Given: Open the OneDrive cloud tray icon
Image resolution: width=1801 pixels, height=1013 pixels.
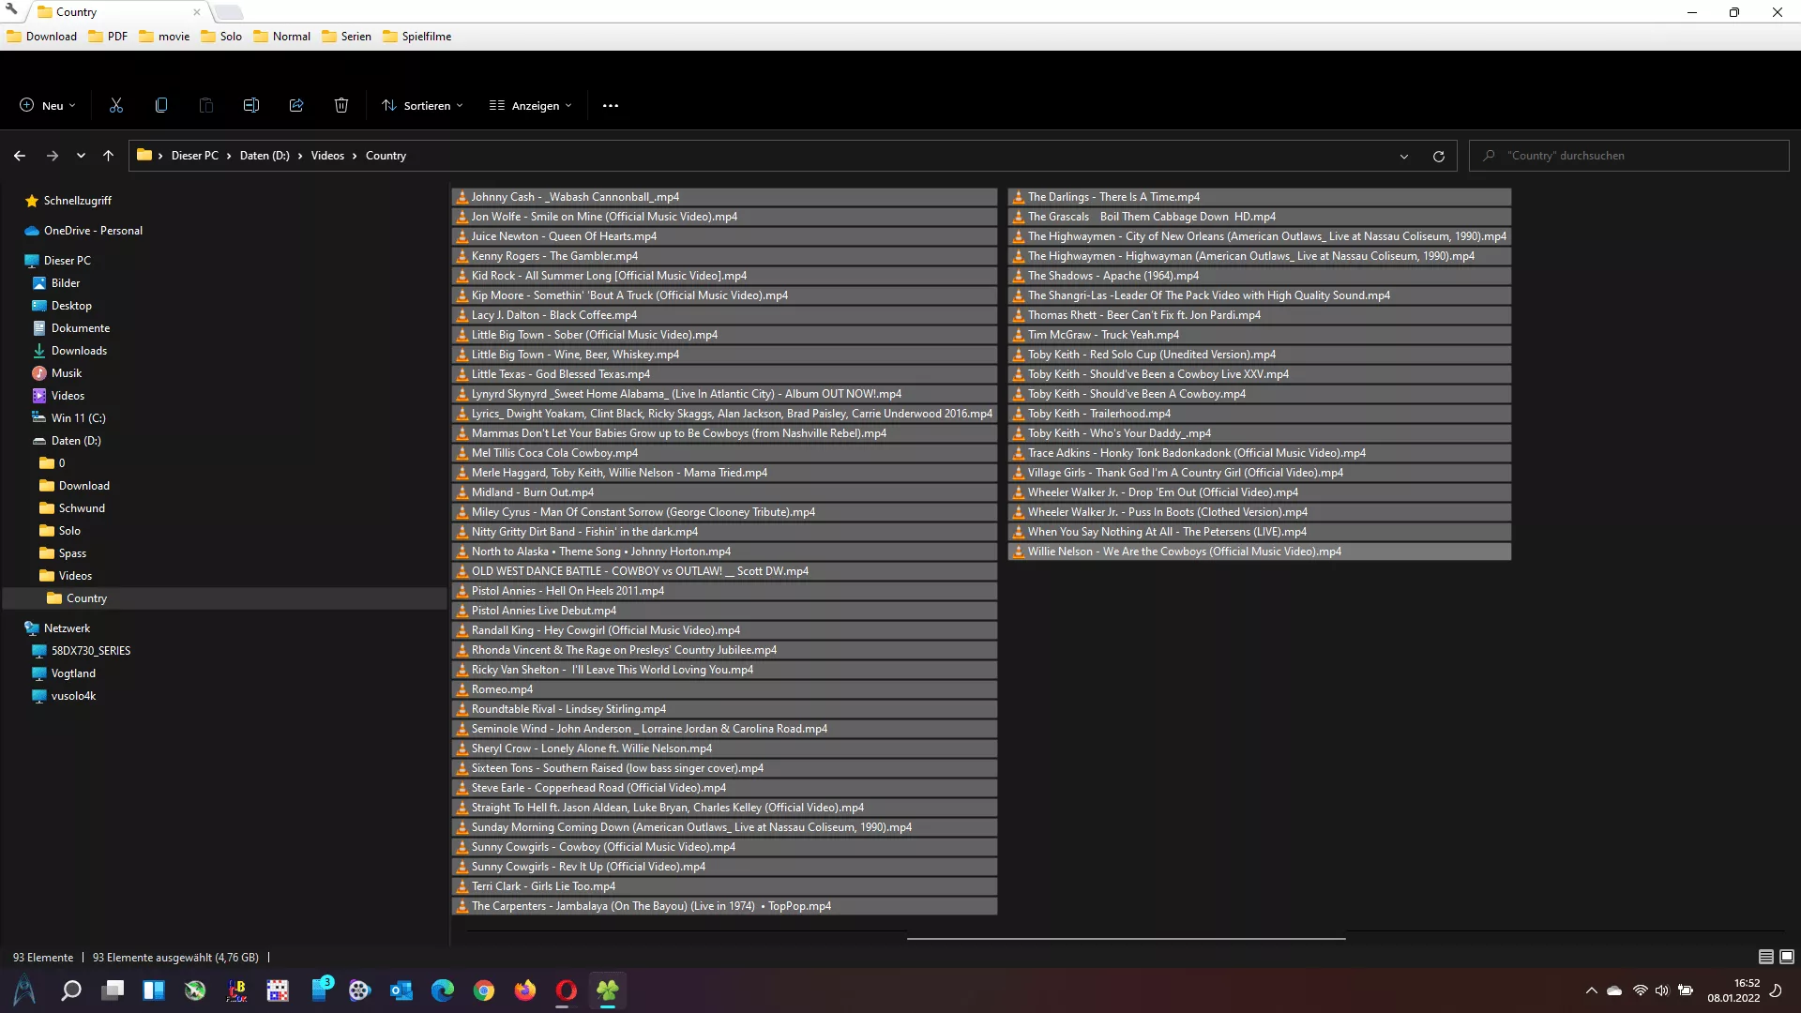Looking at the screenshot, I should (x=1614, y=990).
